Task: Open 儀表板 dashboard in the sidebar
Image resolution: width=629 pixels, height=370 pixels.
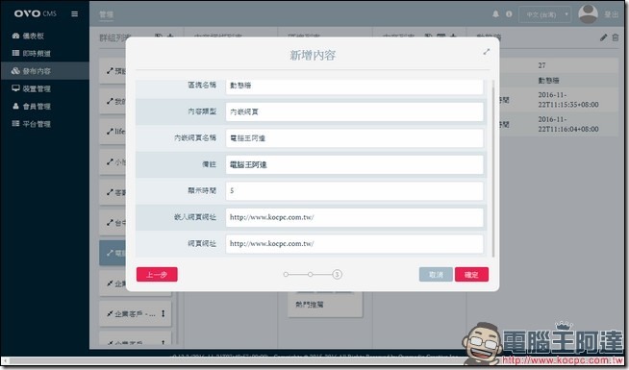Action: pyautogui.click(x=28, y=36)
